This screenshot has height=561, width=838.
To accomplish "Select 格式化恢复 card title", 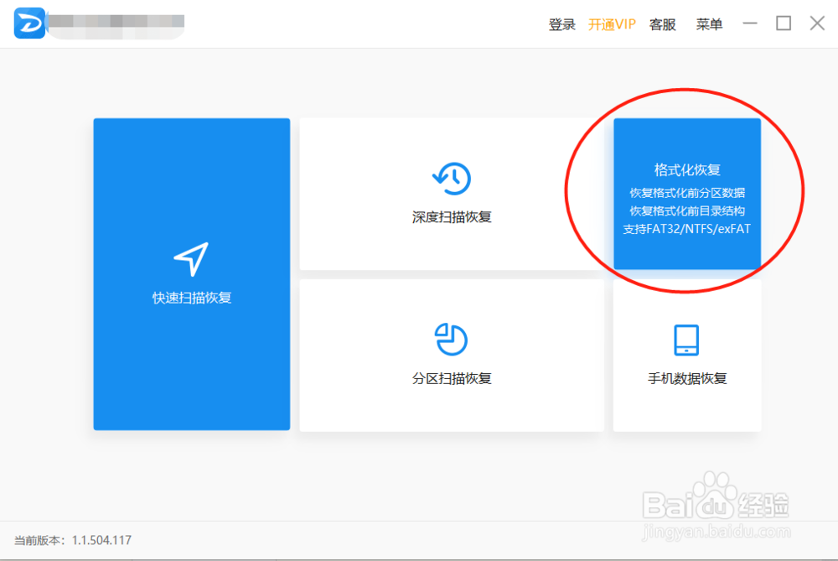I will [687, 170].
